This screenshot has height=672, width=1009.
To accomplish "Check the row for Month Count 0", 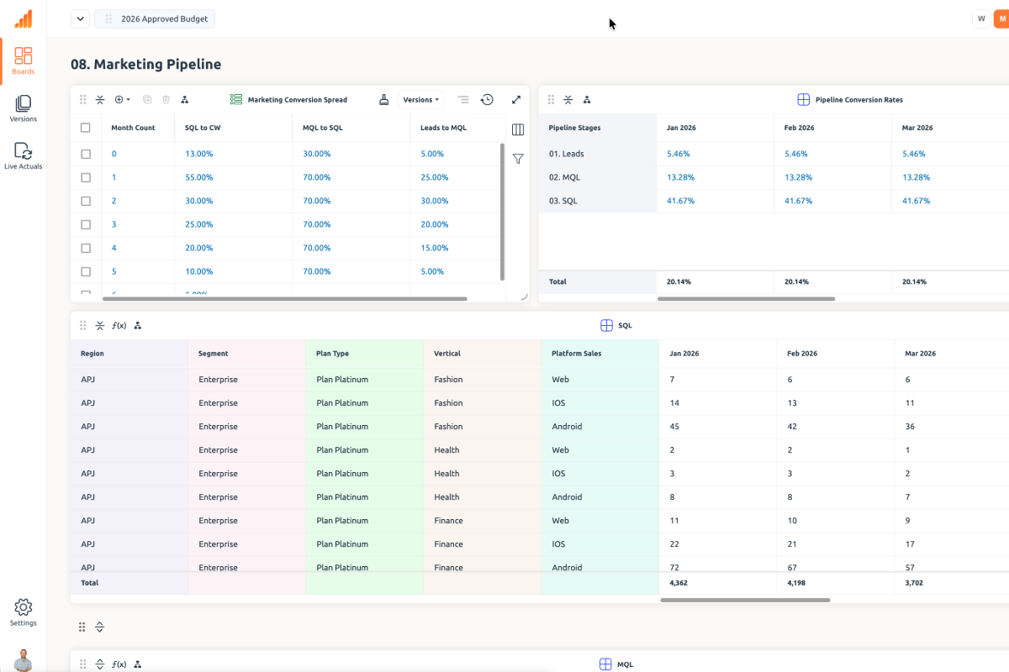I will (x=86, y=154).
